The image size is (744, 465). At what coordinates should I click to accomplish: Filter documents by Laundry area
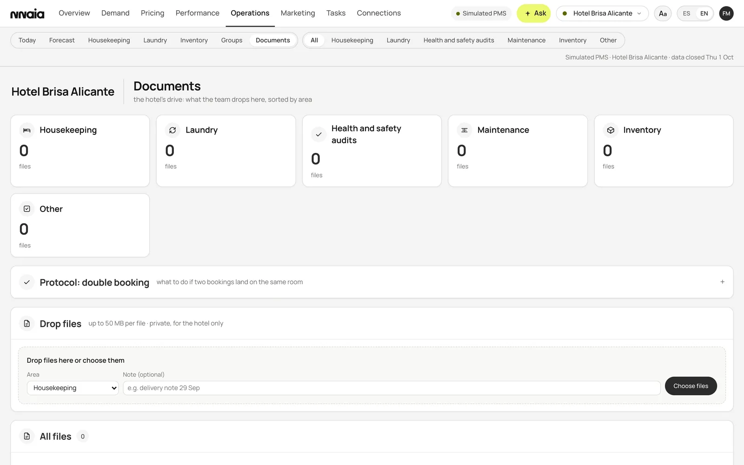click(398, 40)
